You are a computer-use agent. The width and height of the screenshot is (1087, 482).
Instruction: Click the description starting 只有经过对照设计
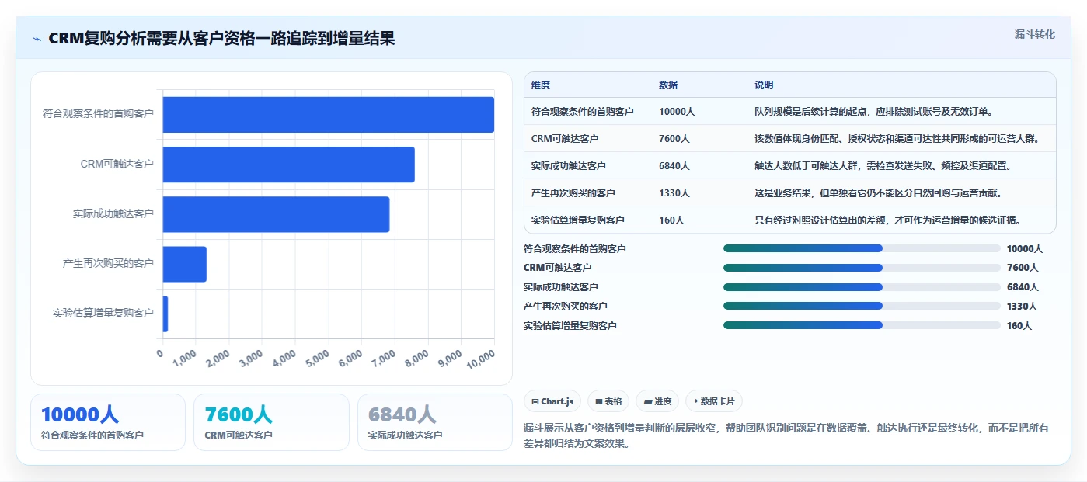[887, 220]
